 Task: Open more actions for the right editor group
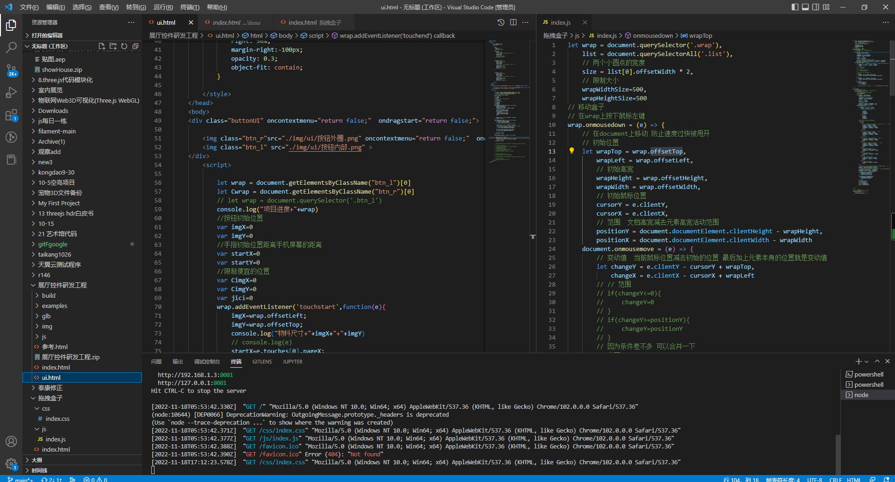pyautogui.click(x=886, y=22)
